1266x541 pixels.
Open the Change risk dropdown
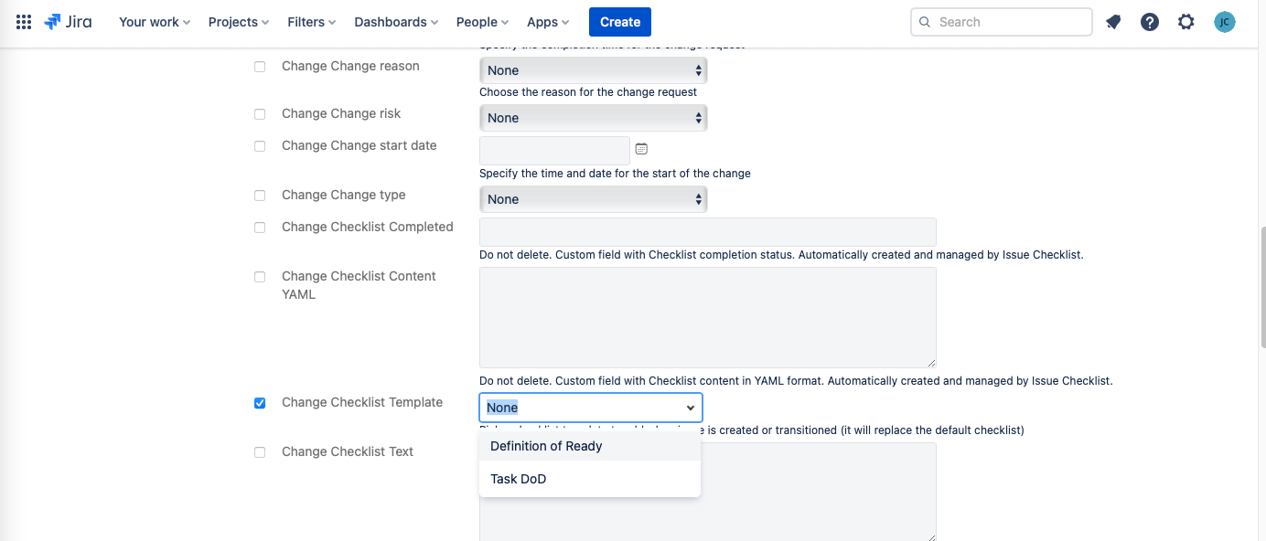[x=593, y=118]
